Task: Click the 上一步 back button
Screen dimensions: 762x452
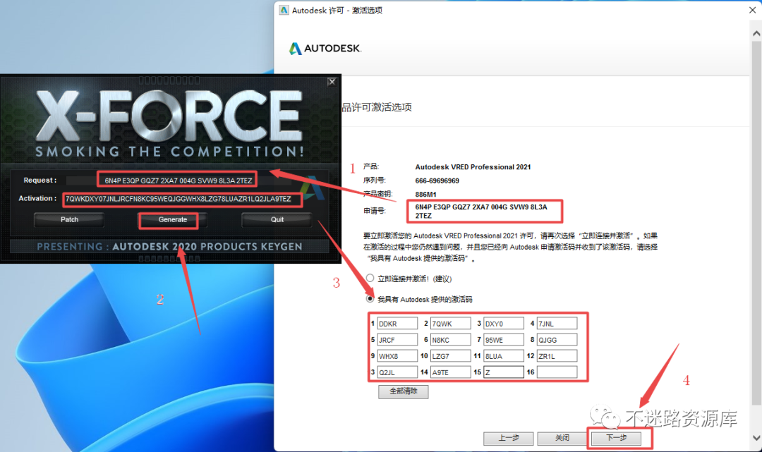Action: (508, 438)
